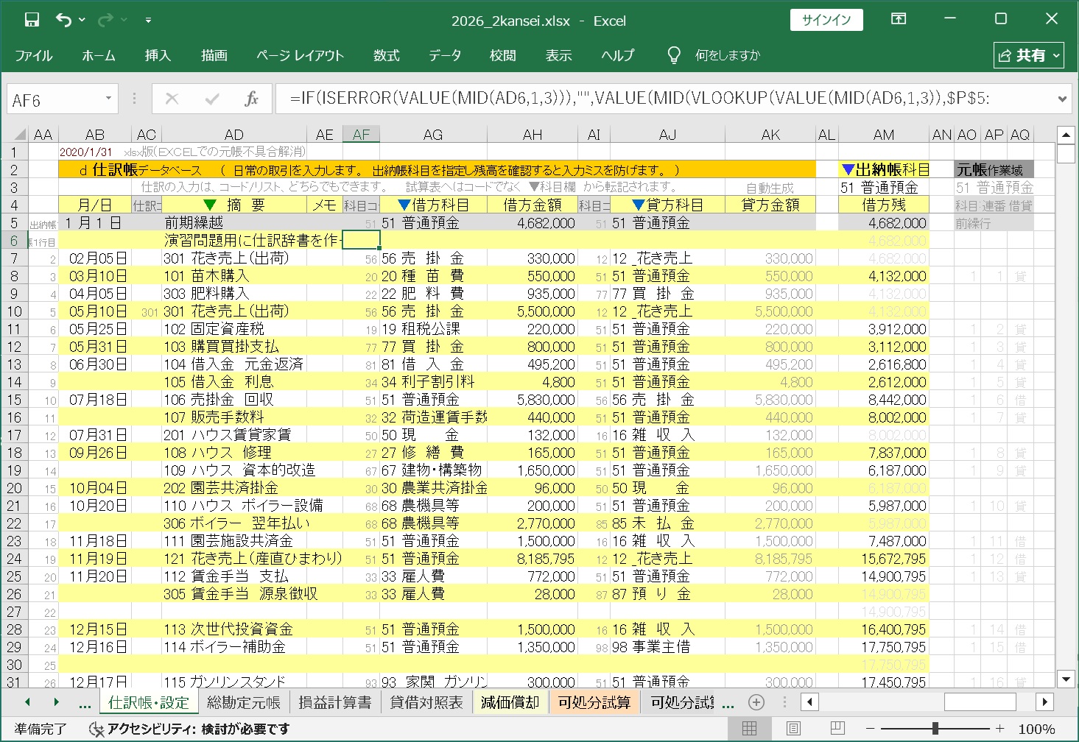Expand the formula bar
The image size is (1079, 742).
(1062, 99)
